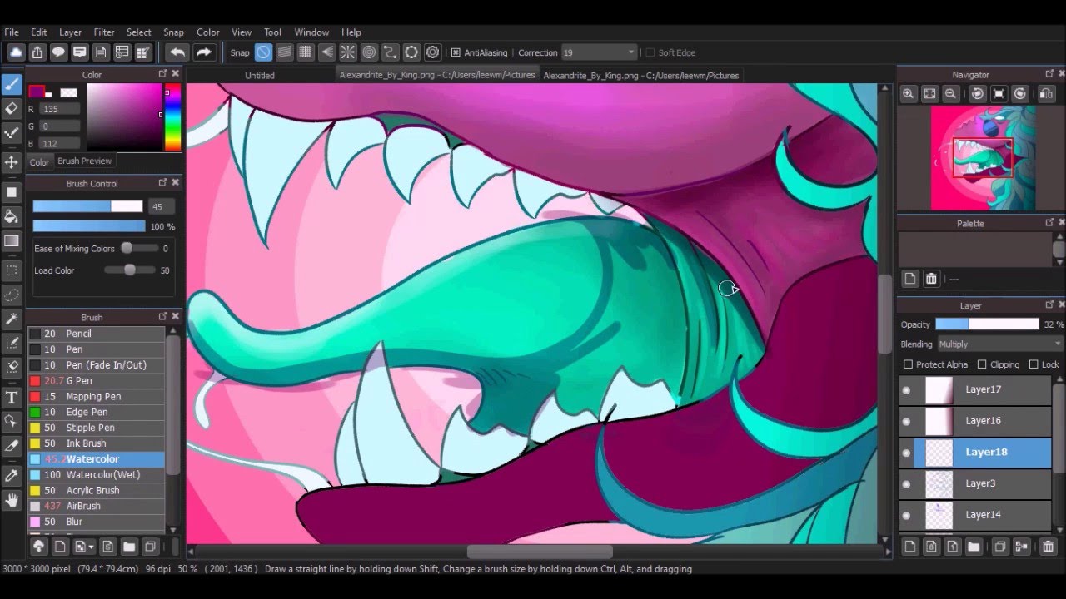Enable concentric circle snap

369,52
